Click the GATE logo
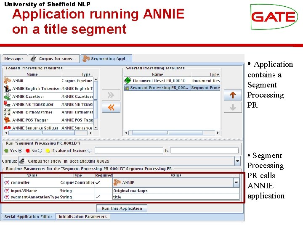The image size is (303, 227). point(274,17)
